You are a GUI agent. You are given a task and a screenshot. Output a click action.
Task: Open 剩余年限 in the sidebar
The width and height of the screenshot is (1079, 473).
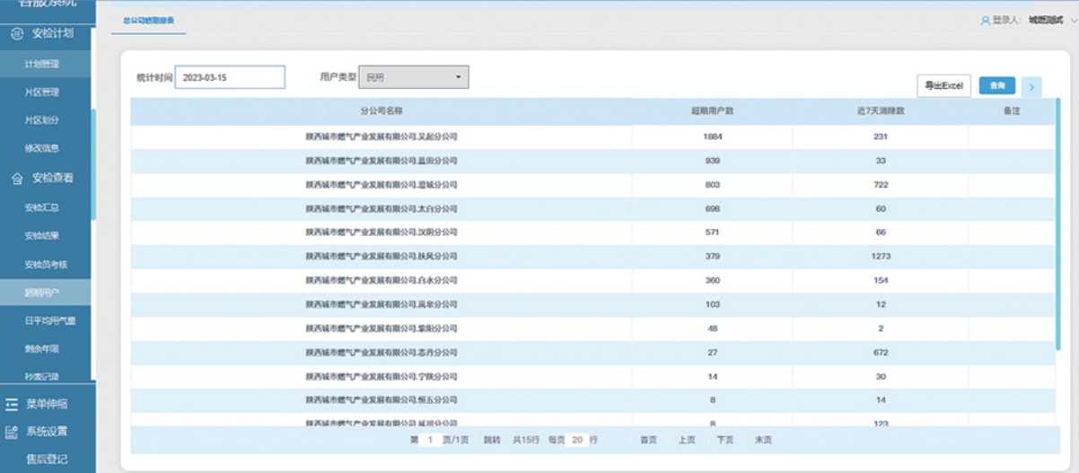click(x=42, y=347)
